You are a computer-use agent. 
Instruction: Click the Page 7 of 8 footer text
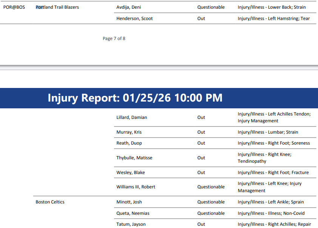114,39
